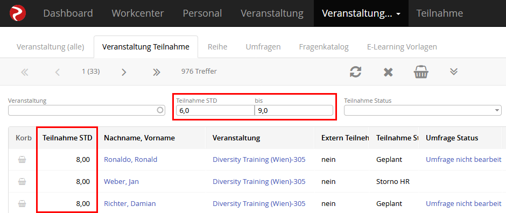Open Dashboard in top navigation
506x213 pixels.
68,13
